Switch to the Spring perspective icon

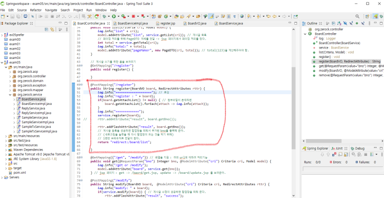click(375, 16)
